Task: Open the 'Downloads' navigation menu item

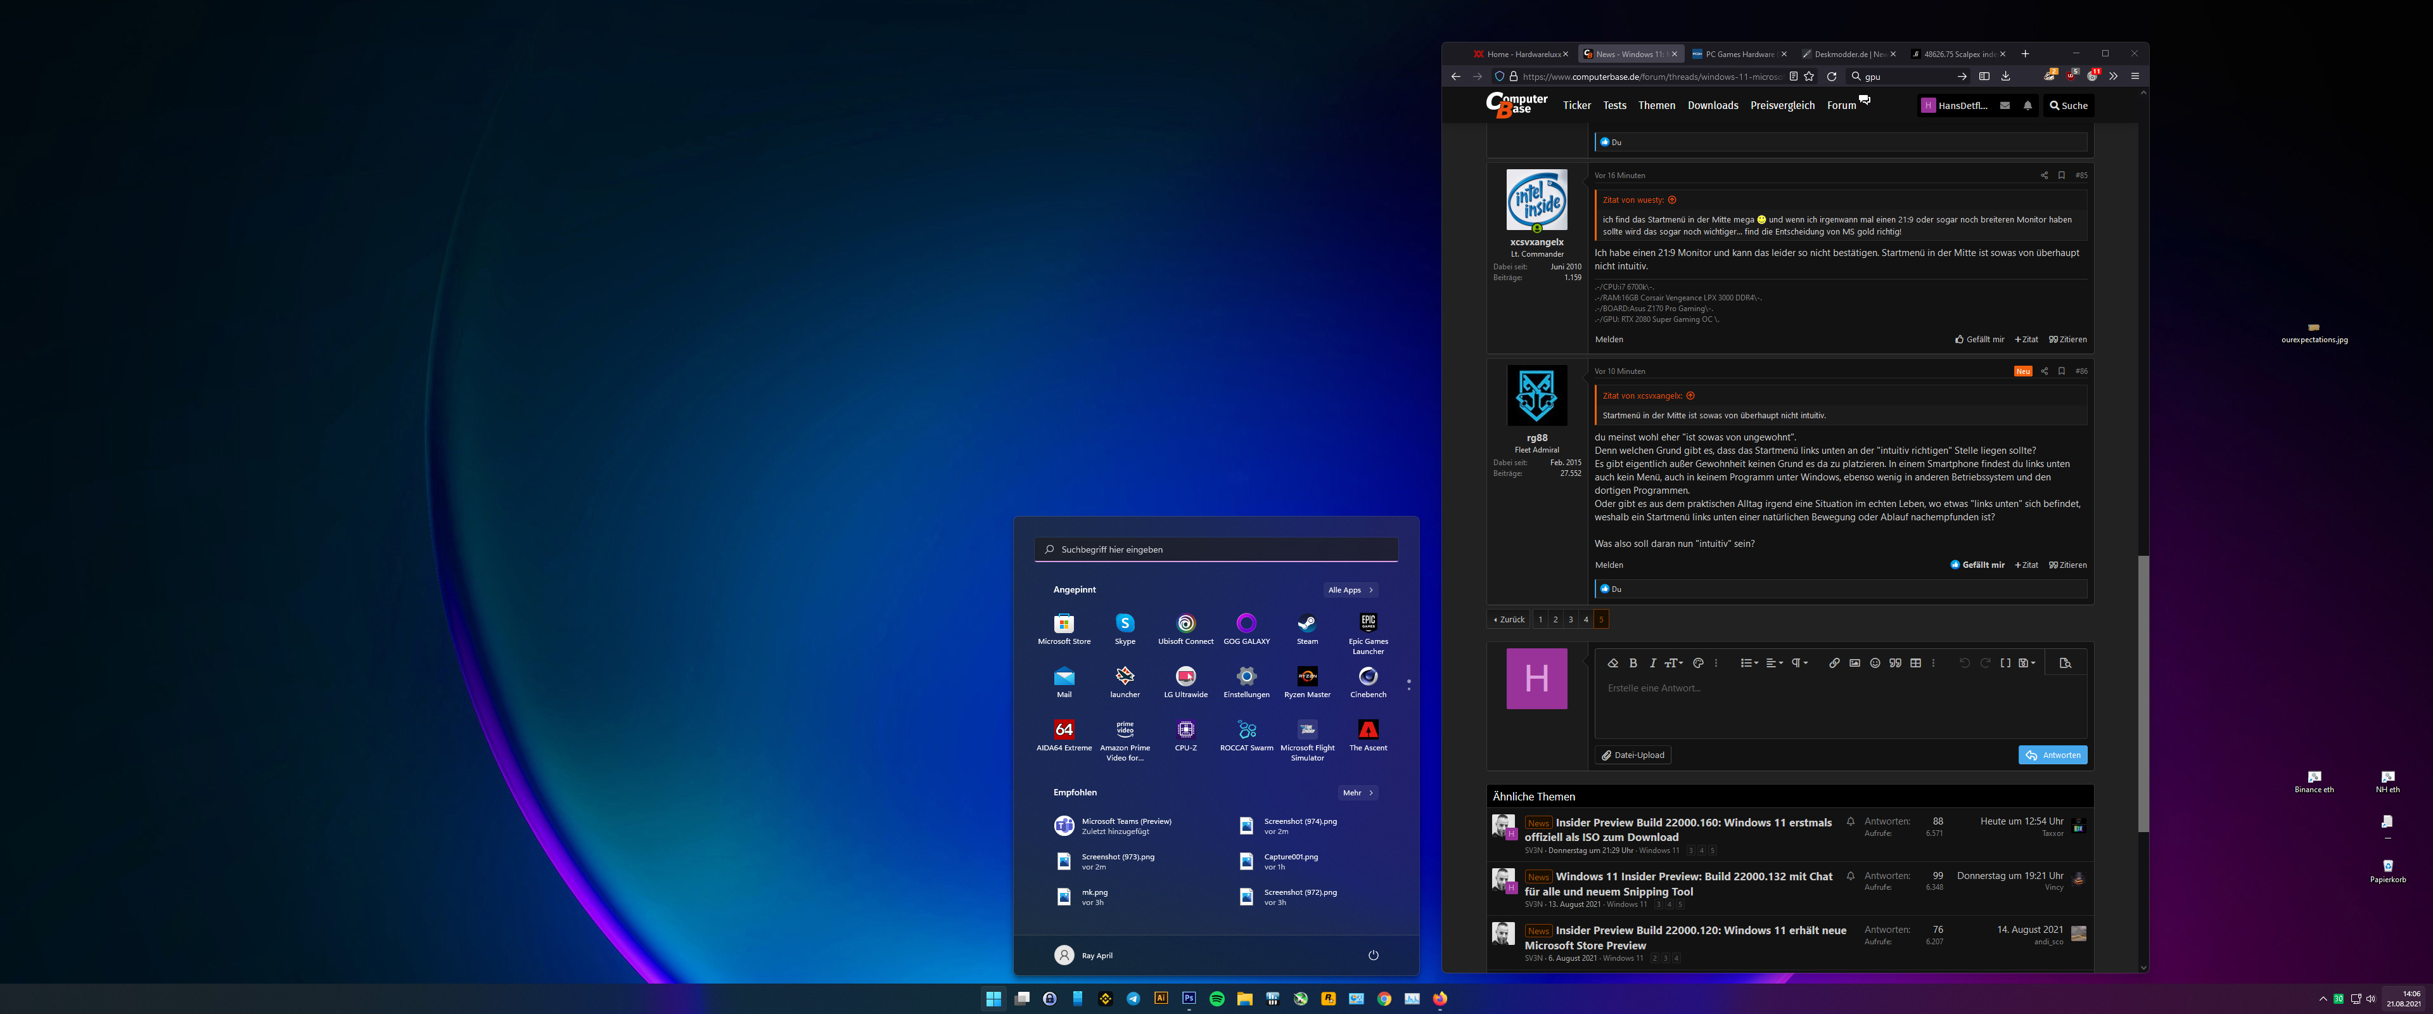Action: tap(1713, 106)
